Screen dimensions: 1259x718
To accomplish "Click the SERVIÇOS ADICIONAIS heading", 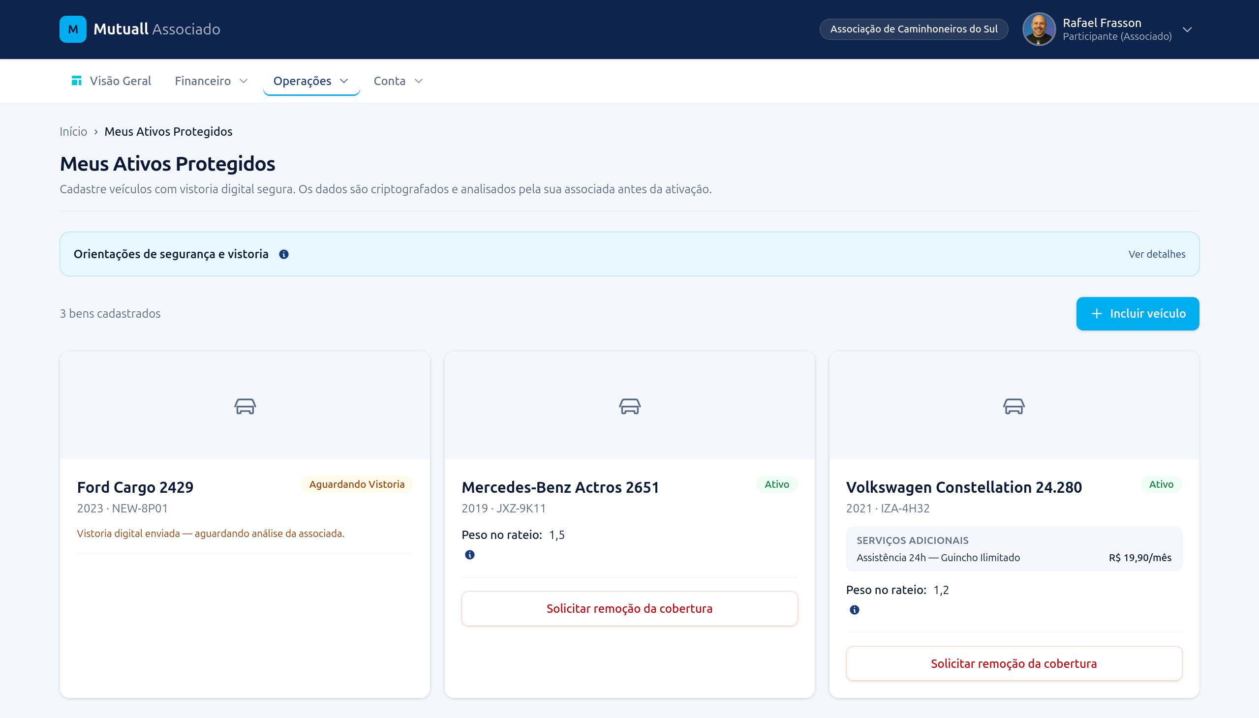I will [912, 540].
